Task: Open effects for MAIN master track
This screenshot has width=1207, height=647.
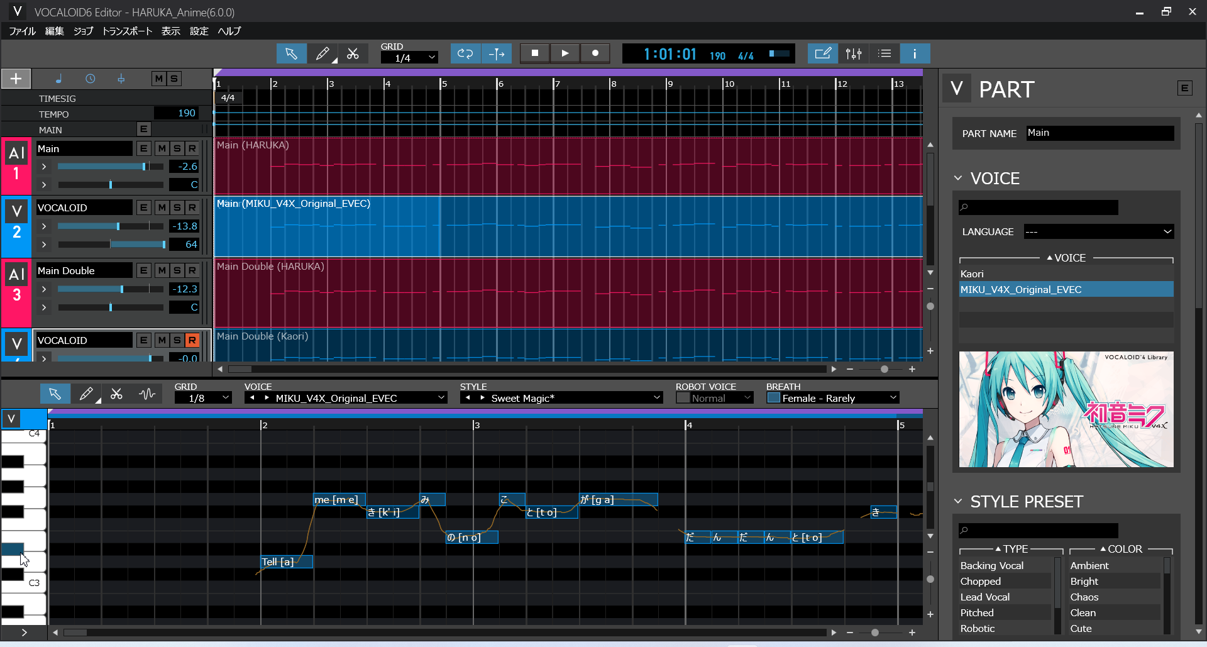Action: coord(144,129)
